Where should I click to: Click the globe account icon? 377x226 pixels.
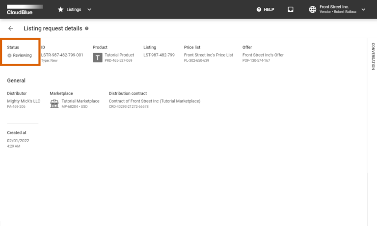[312, 9]
